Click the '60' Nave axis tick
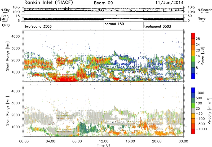212x147 pixels. click(x=190, y=16)
